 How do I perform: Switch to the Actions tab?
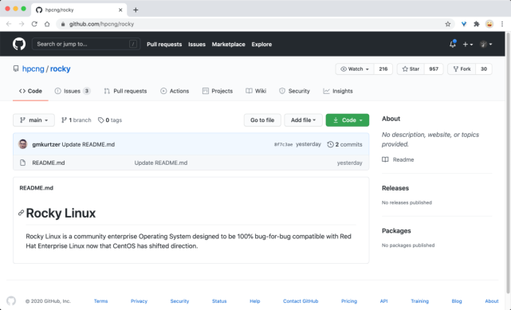tap(175, 91)
